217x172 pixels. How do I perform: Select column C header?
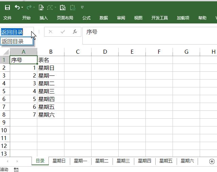(78, 52)
